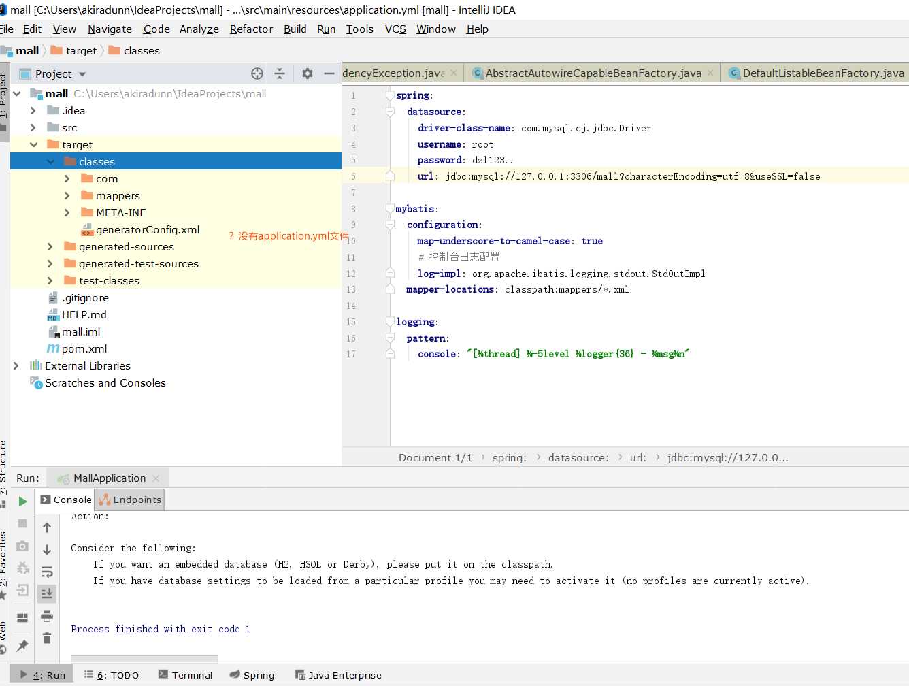
Task: Print console output with printer icon
Action: click(x=47, y=616)
